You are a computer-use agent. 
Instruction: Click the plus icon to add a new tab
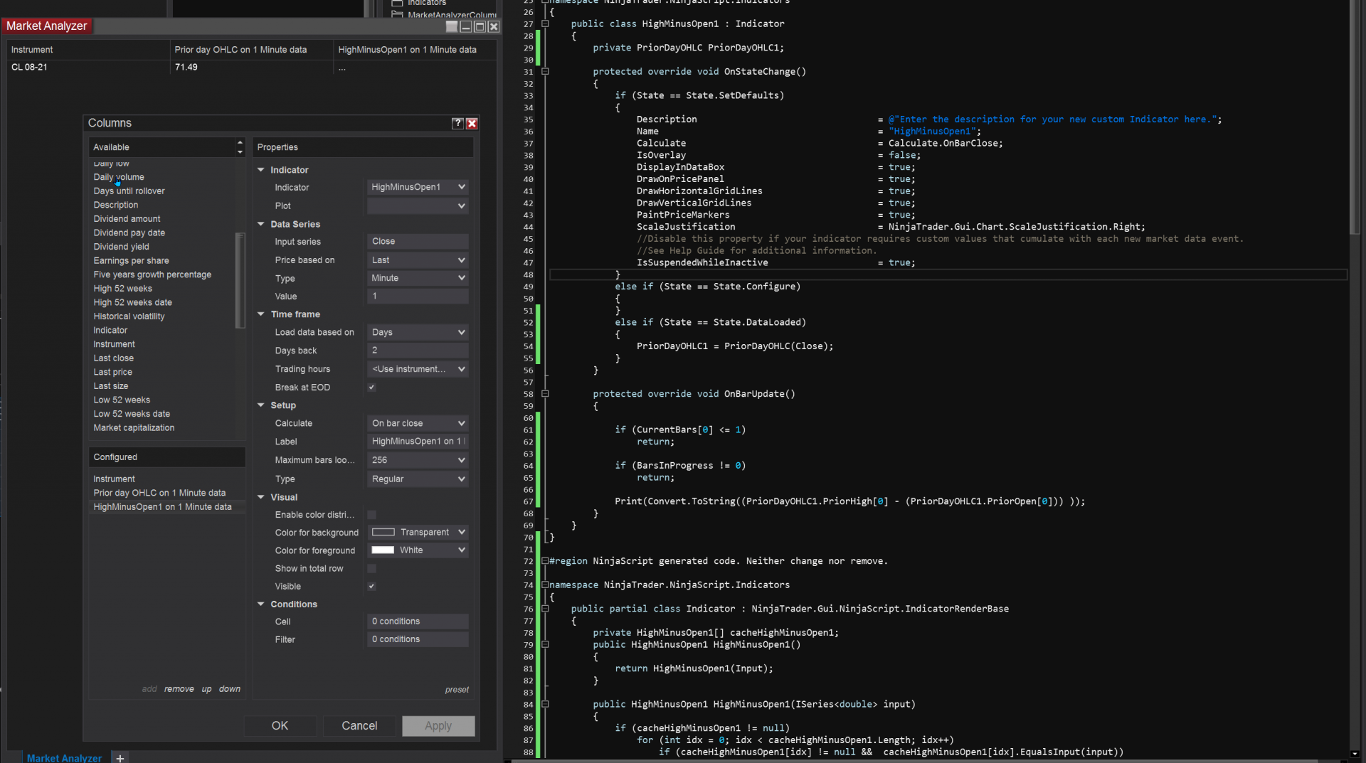click(x=119, y=757)
